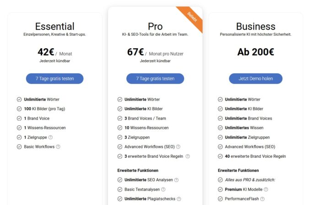Click checkmark beside Unlimitiertes Wissen
309x205 pixels.
(221, 128)
